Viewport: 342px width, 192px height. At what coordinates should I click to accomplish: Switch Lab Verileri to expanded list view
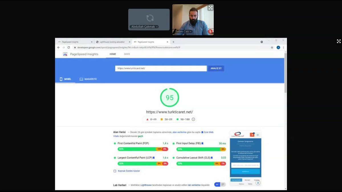(x=223, y=185)
